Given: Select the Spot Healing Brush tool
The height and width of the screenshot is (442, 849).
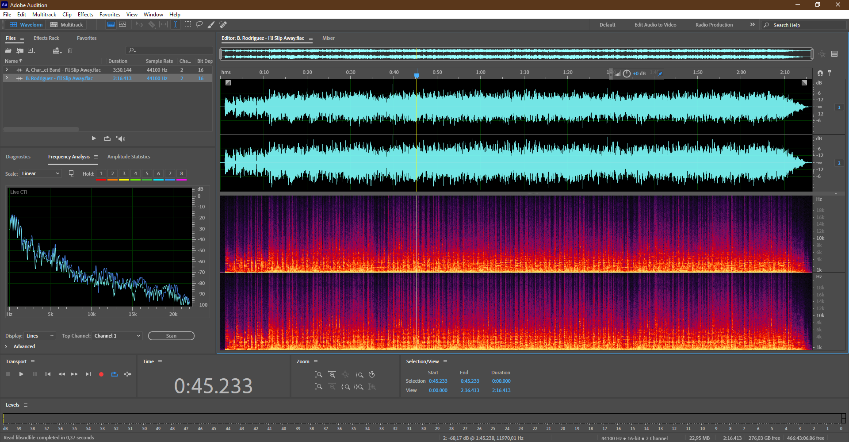Looking at the screenshot, I should (x=223, y=25).
